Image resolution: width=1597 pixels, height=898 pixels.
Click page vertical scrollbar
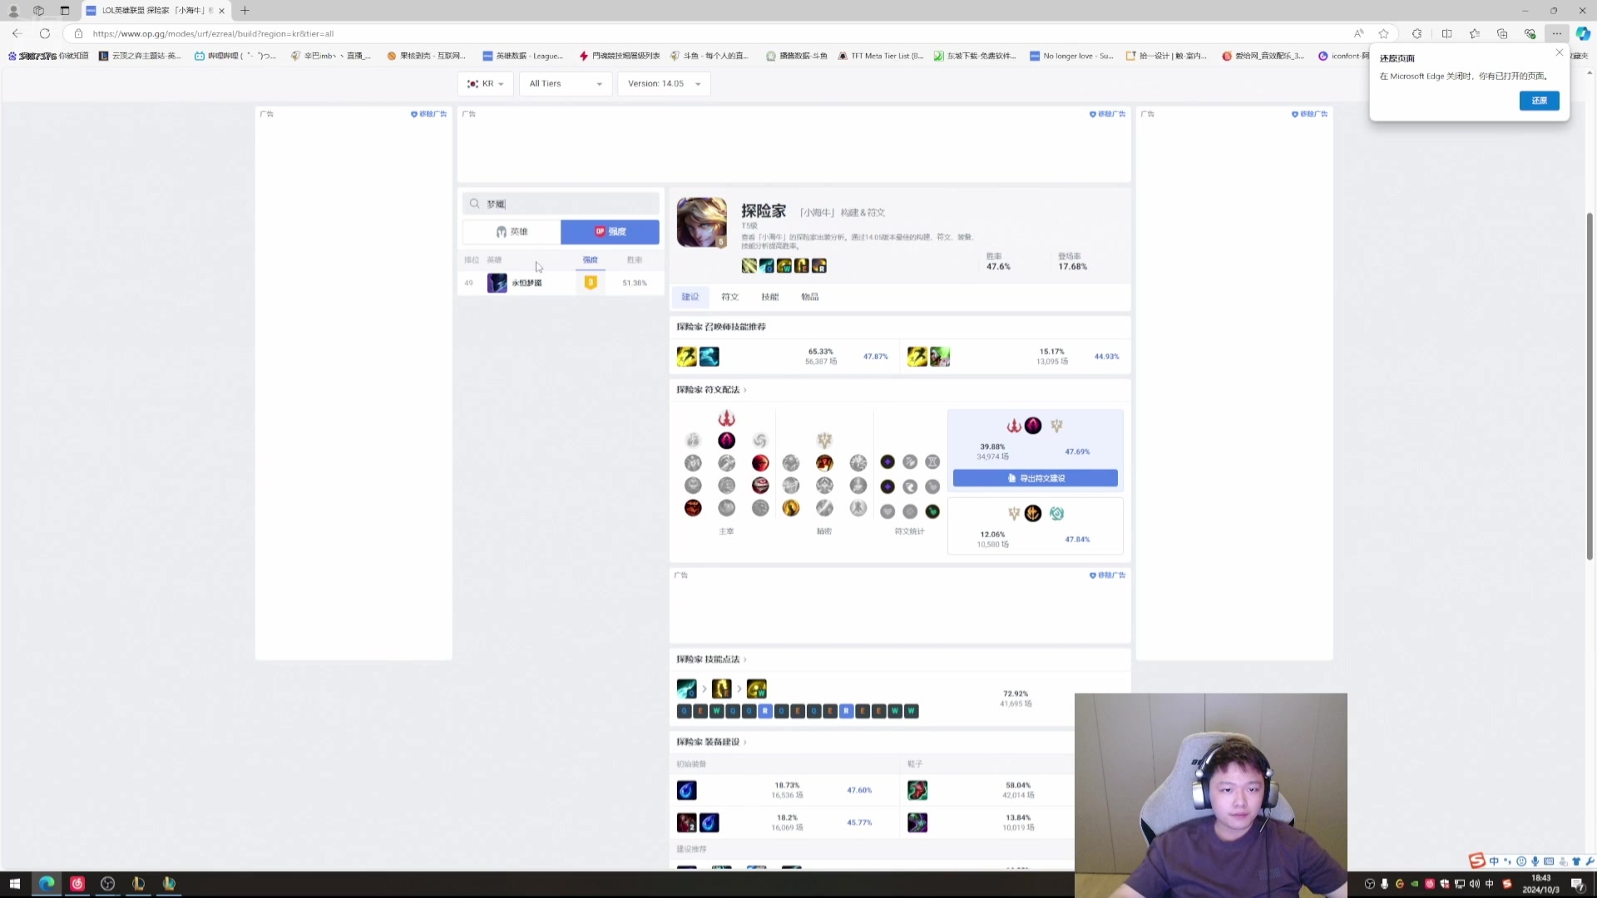pyautogui.click(x=1590, y=387)
